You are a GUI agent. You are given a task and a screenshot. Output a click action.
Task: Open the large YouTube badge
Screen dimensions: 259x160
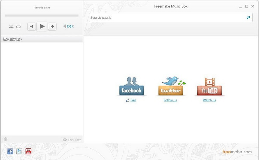pos(209,86)
